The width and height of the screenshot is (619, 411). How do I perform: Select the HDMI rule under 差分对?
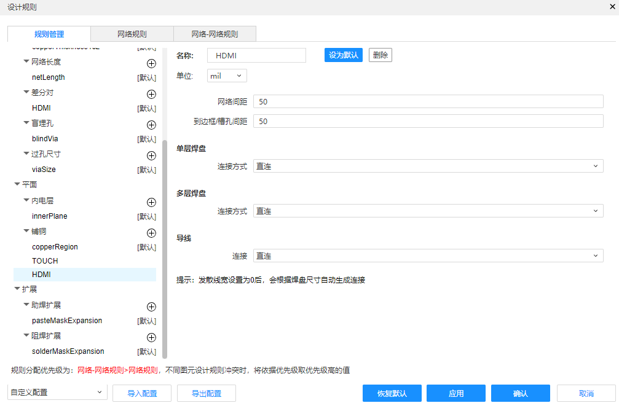[x=41, y=108]
